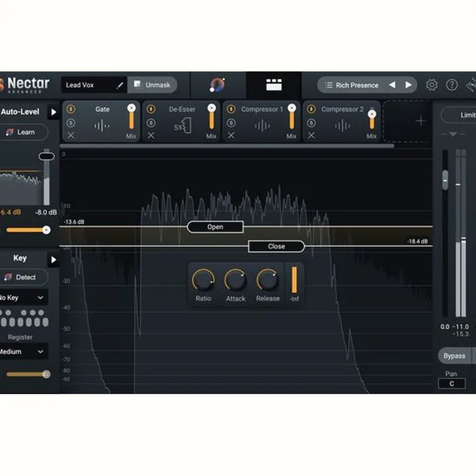476x476 pixels.
Task: Click the Attack knob
Action: coord(235,280)
